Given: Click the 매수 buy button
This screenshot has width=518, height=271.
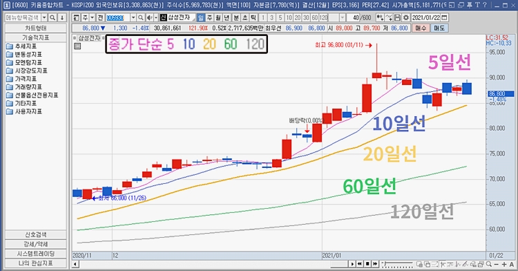Looking at the screenshot, I should 421,28.
